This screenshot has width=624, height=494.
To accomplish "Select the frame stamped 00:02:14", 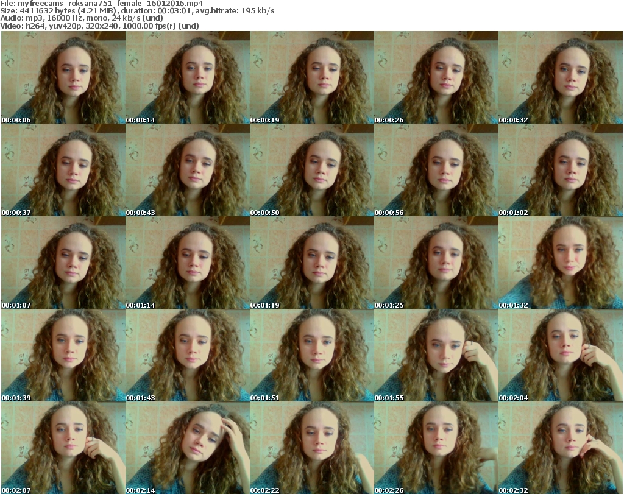I will 188,448.
